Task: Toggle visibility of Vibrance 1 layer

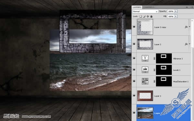Action: 134,58
